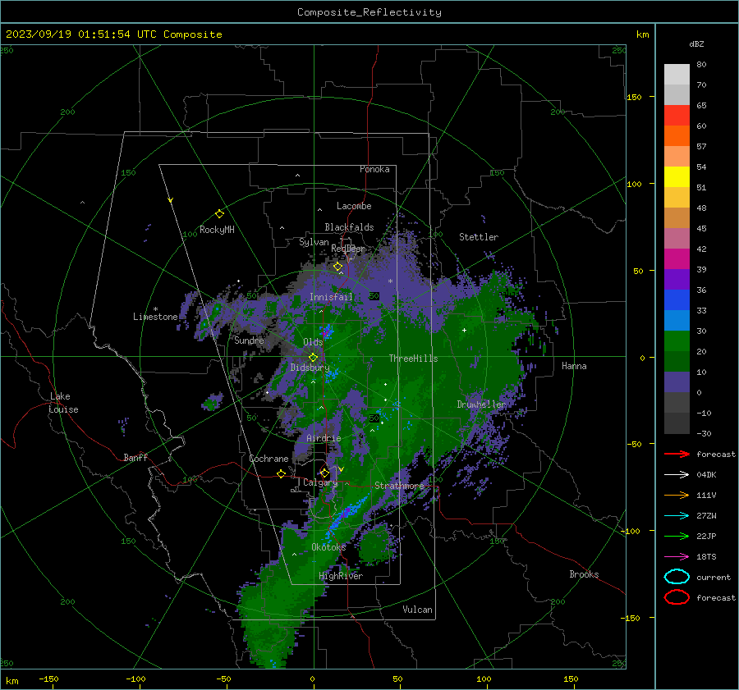739x690 pixels.
Task: Click the 'Composite_Reflectivity' title text
Action: tap(369, 12)
